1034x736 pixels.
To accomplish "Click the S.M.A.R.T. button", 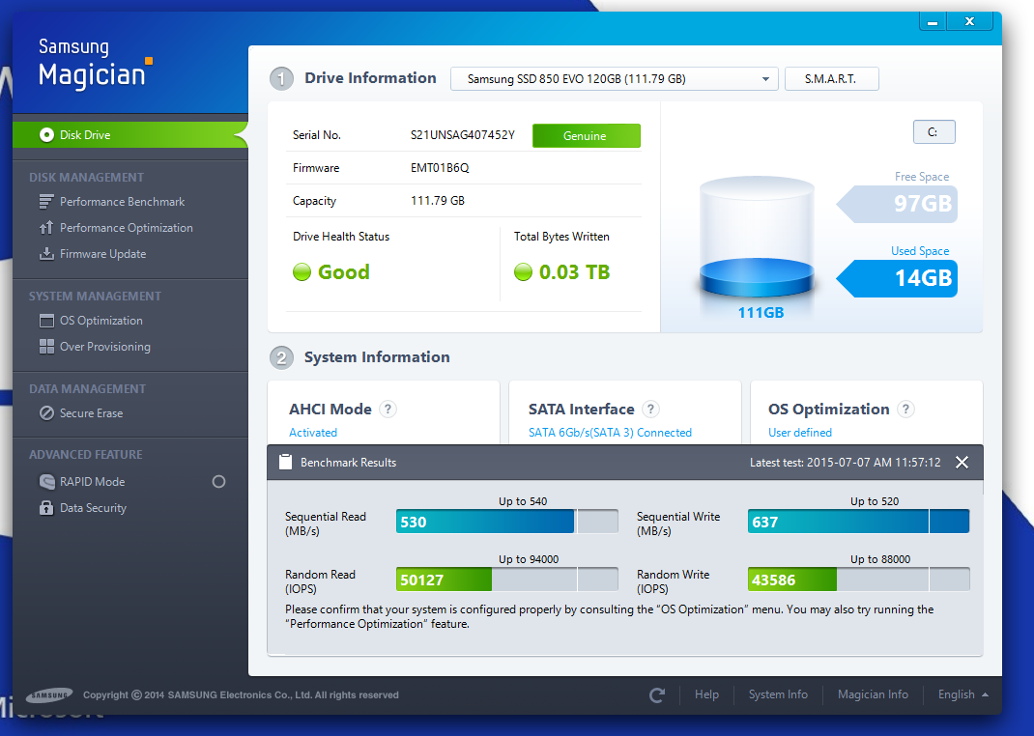I will tap(831, 79).
